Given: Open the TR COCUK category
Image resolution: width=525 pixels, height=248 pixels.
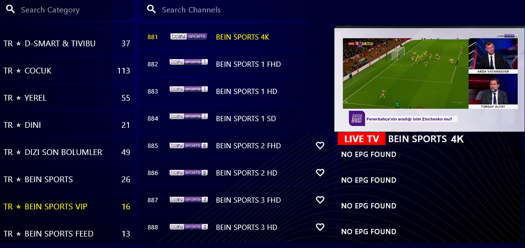Looking at the screenshot, I should coord(68,71).
